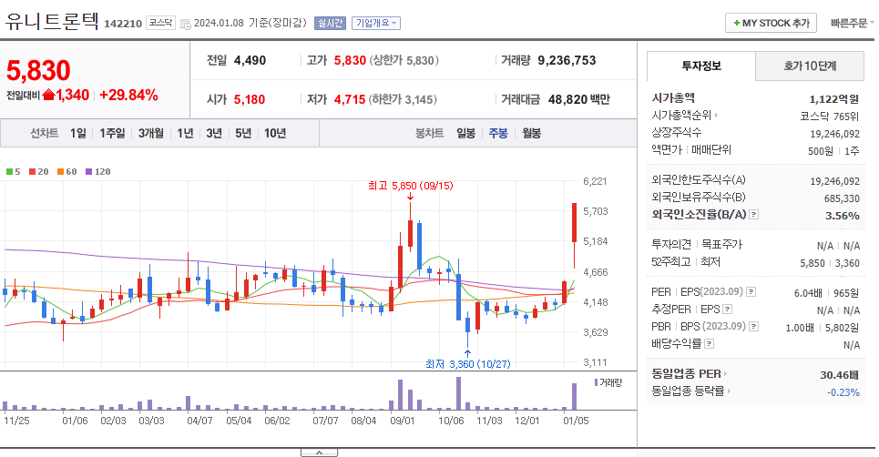Click the red 20 moving-average legend swatch
Image resolution: width=879 pixels, height=457 pixels.
(x=33, y=172)
